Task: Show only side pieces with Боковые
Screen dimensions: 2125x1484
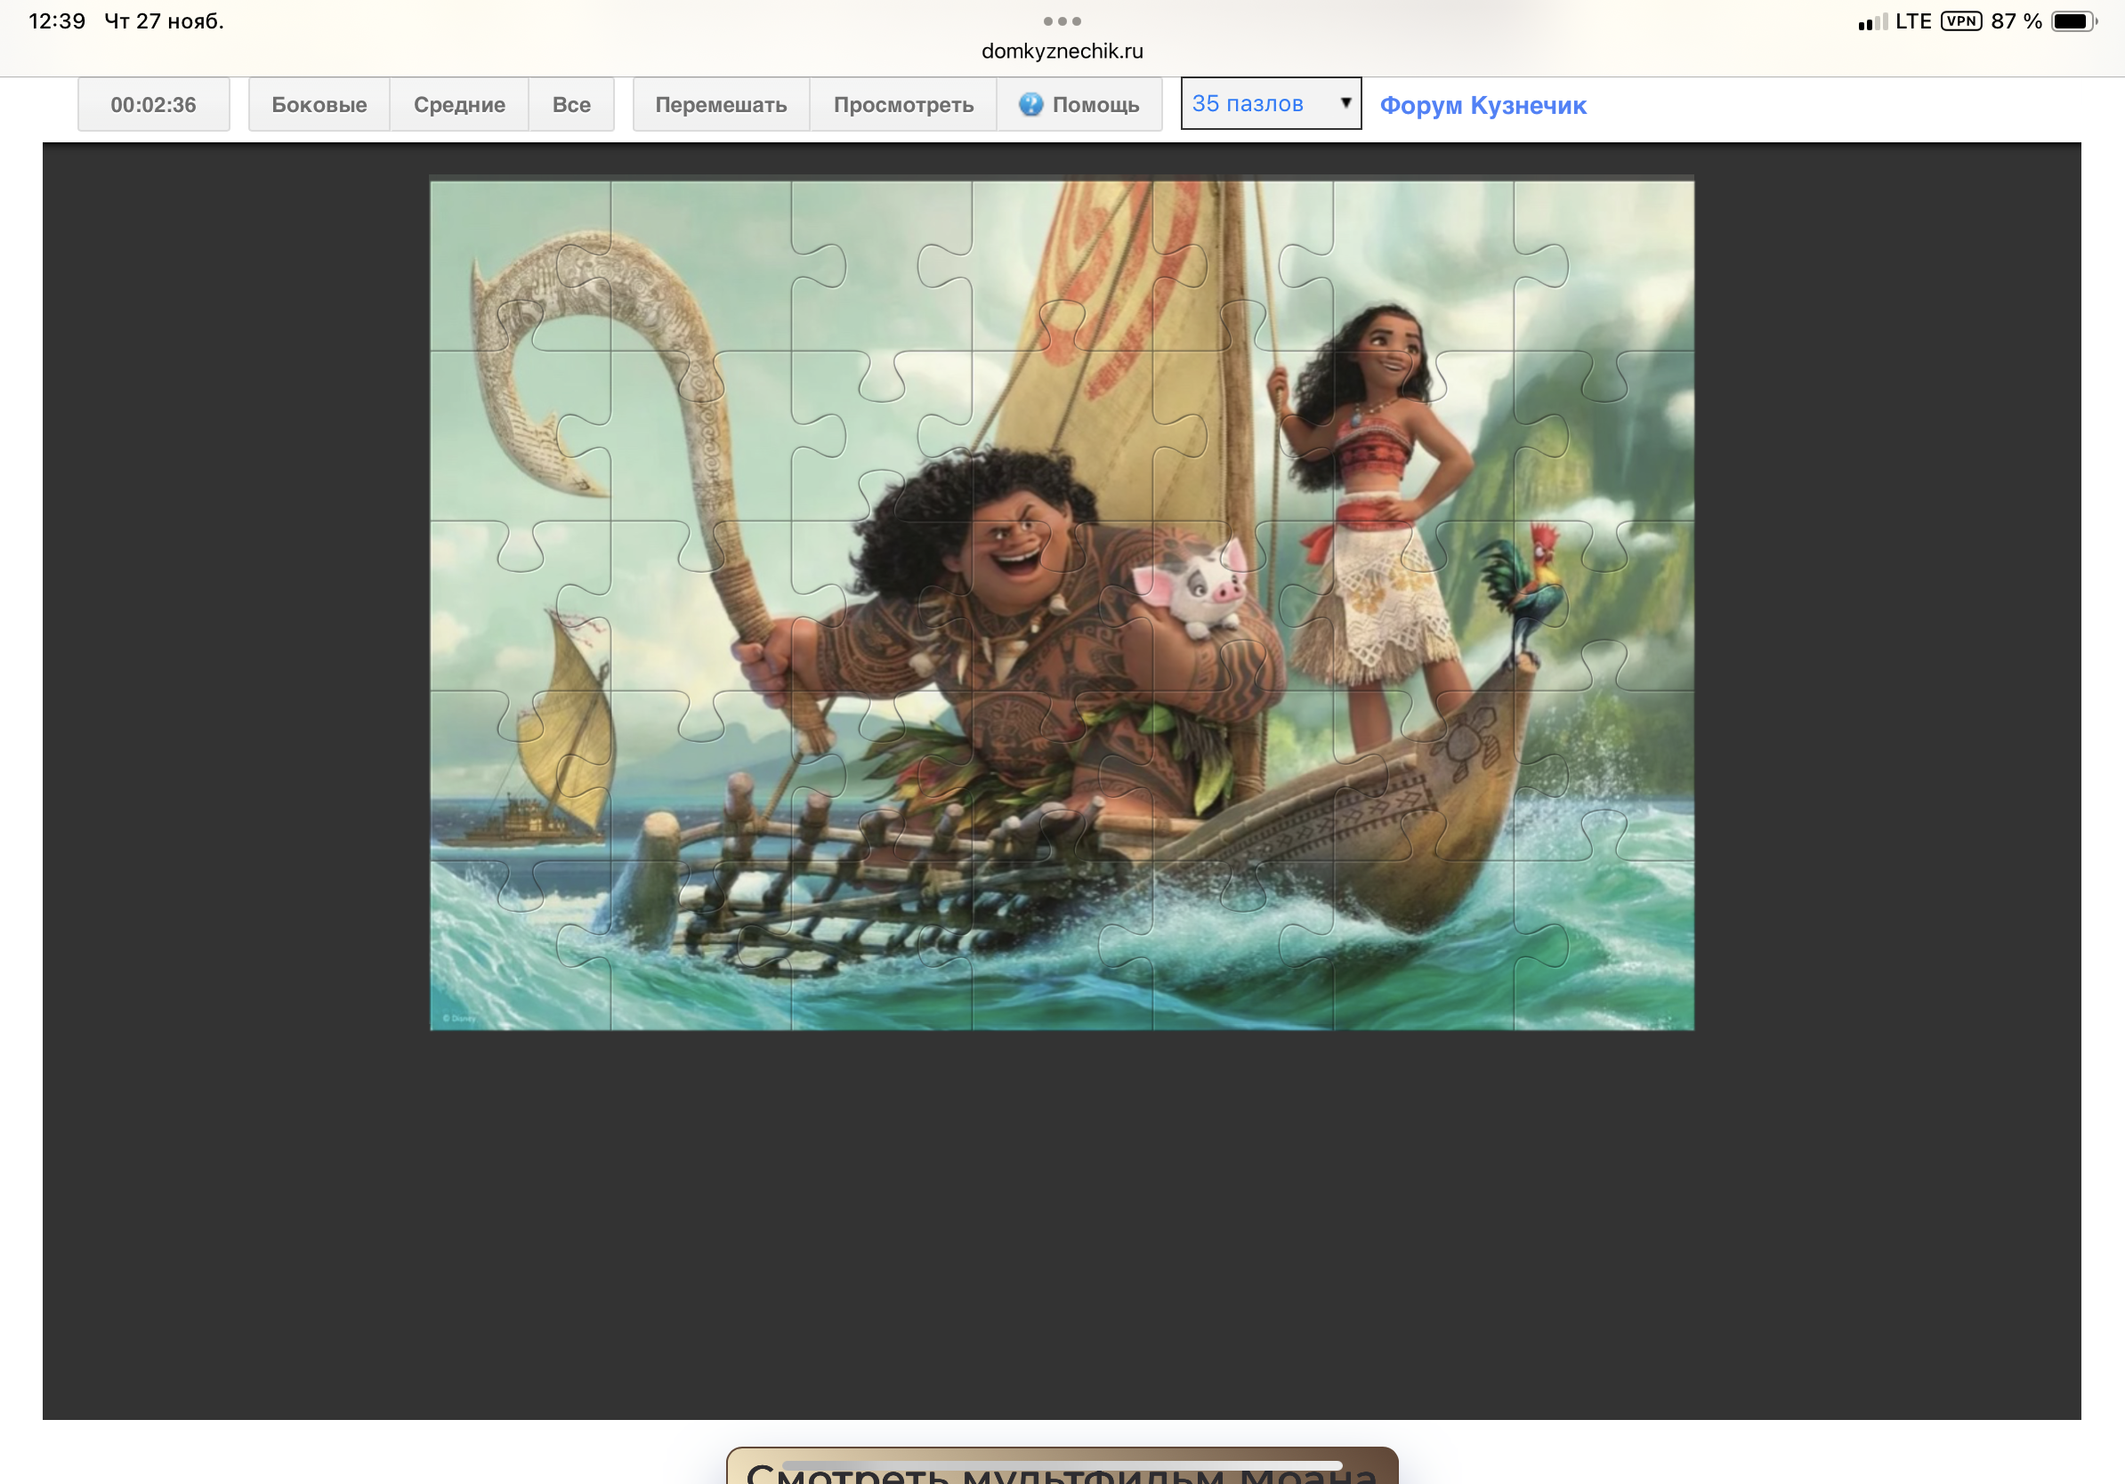Action: pyautogui.click(x=319, y=105)
